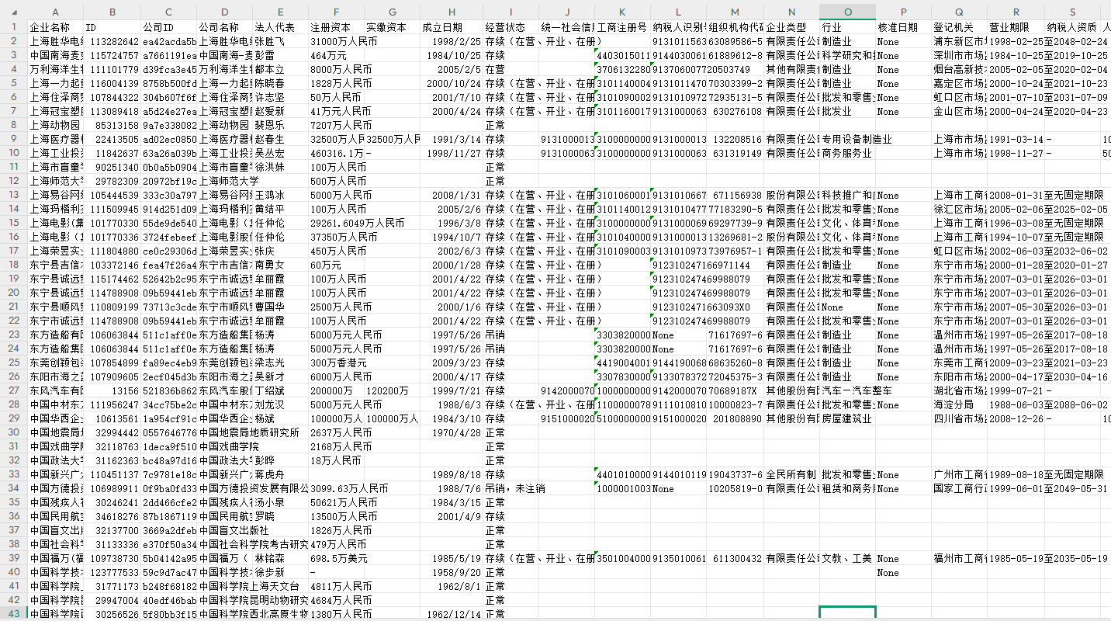Select the highlighted column O header

pyautogui.click(x=847, y=12)
